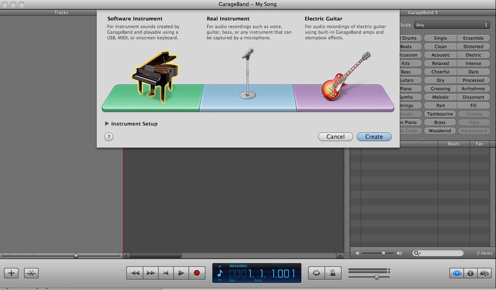The height and width of the screenshot is (290, 496).
Task: Select the Melodic keyword button
Action: 440,97
